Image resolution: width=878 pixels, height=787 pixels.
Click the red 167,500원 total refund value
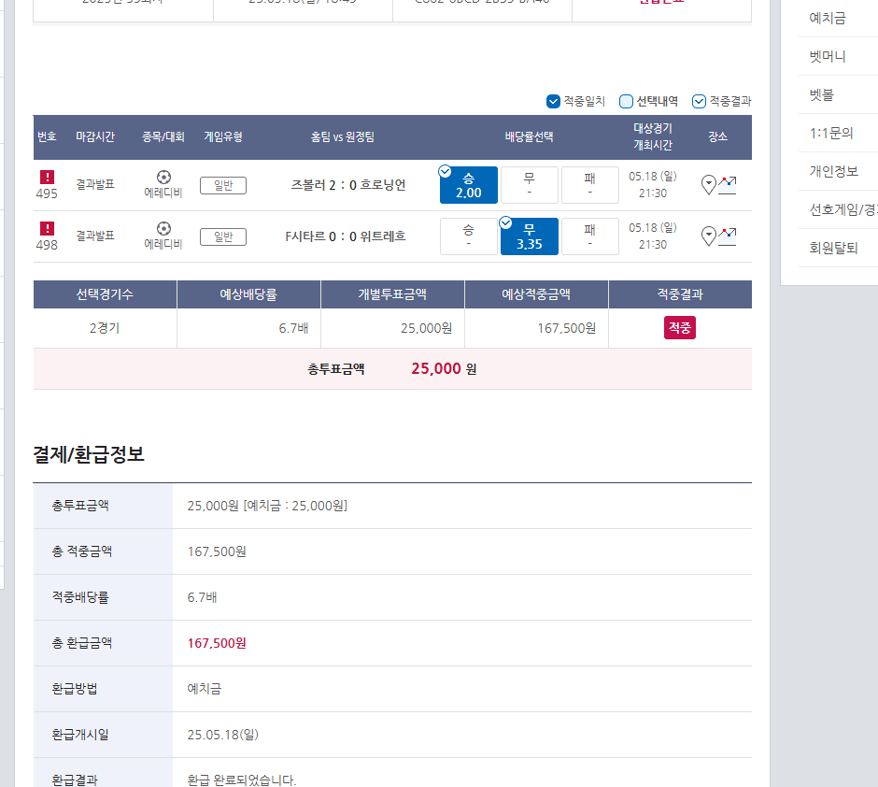pos(217,643)
